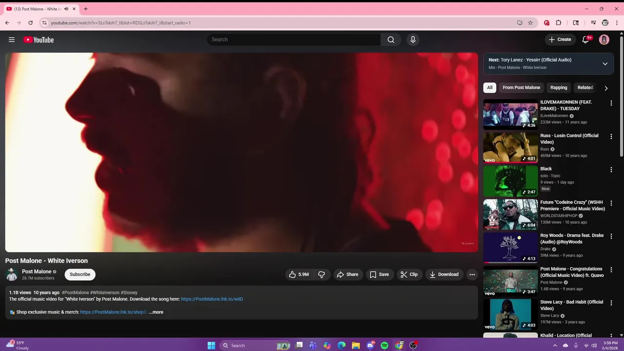This screenshot has width=624, height=351.
Task: Show hidden system tray icons
Action: pyautogui.click(x=555, y=345)
